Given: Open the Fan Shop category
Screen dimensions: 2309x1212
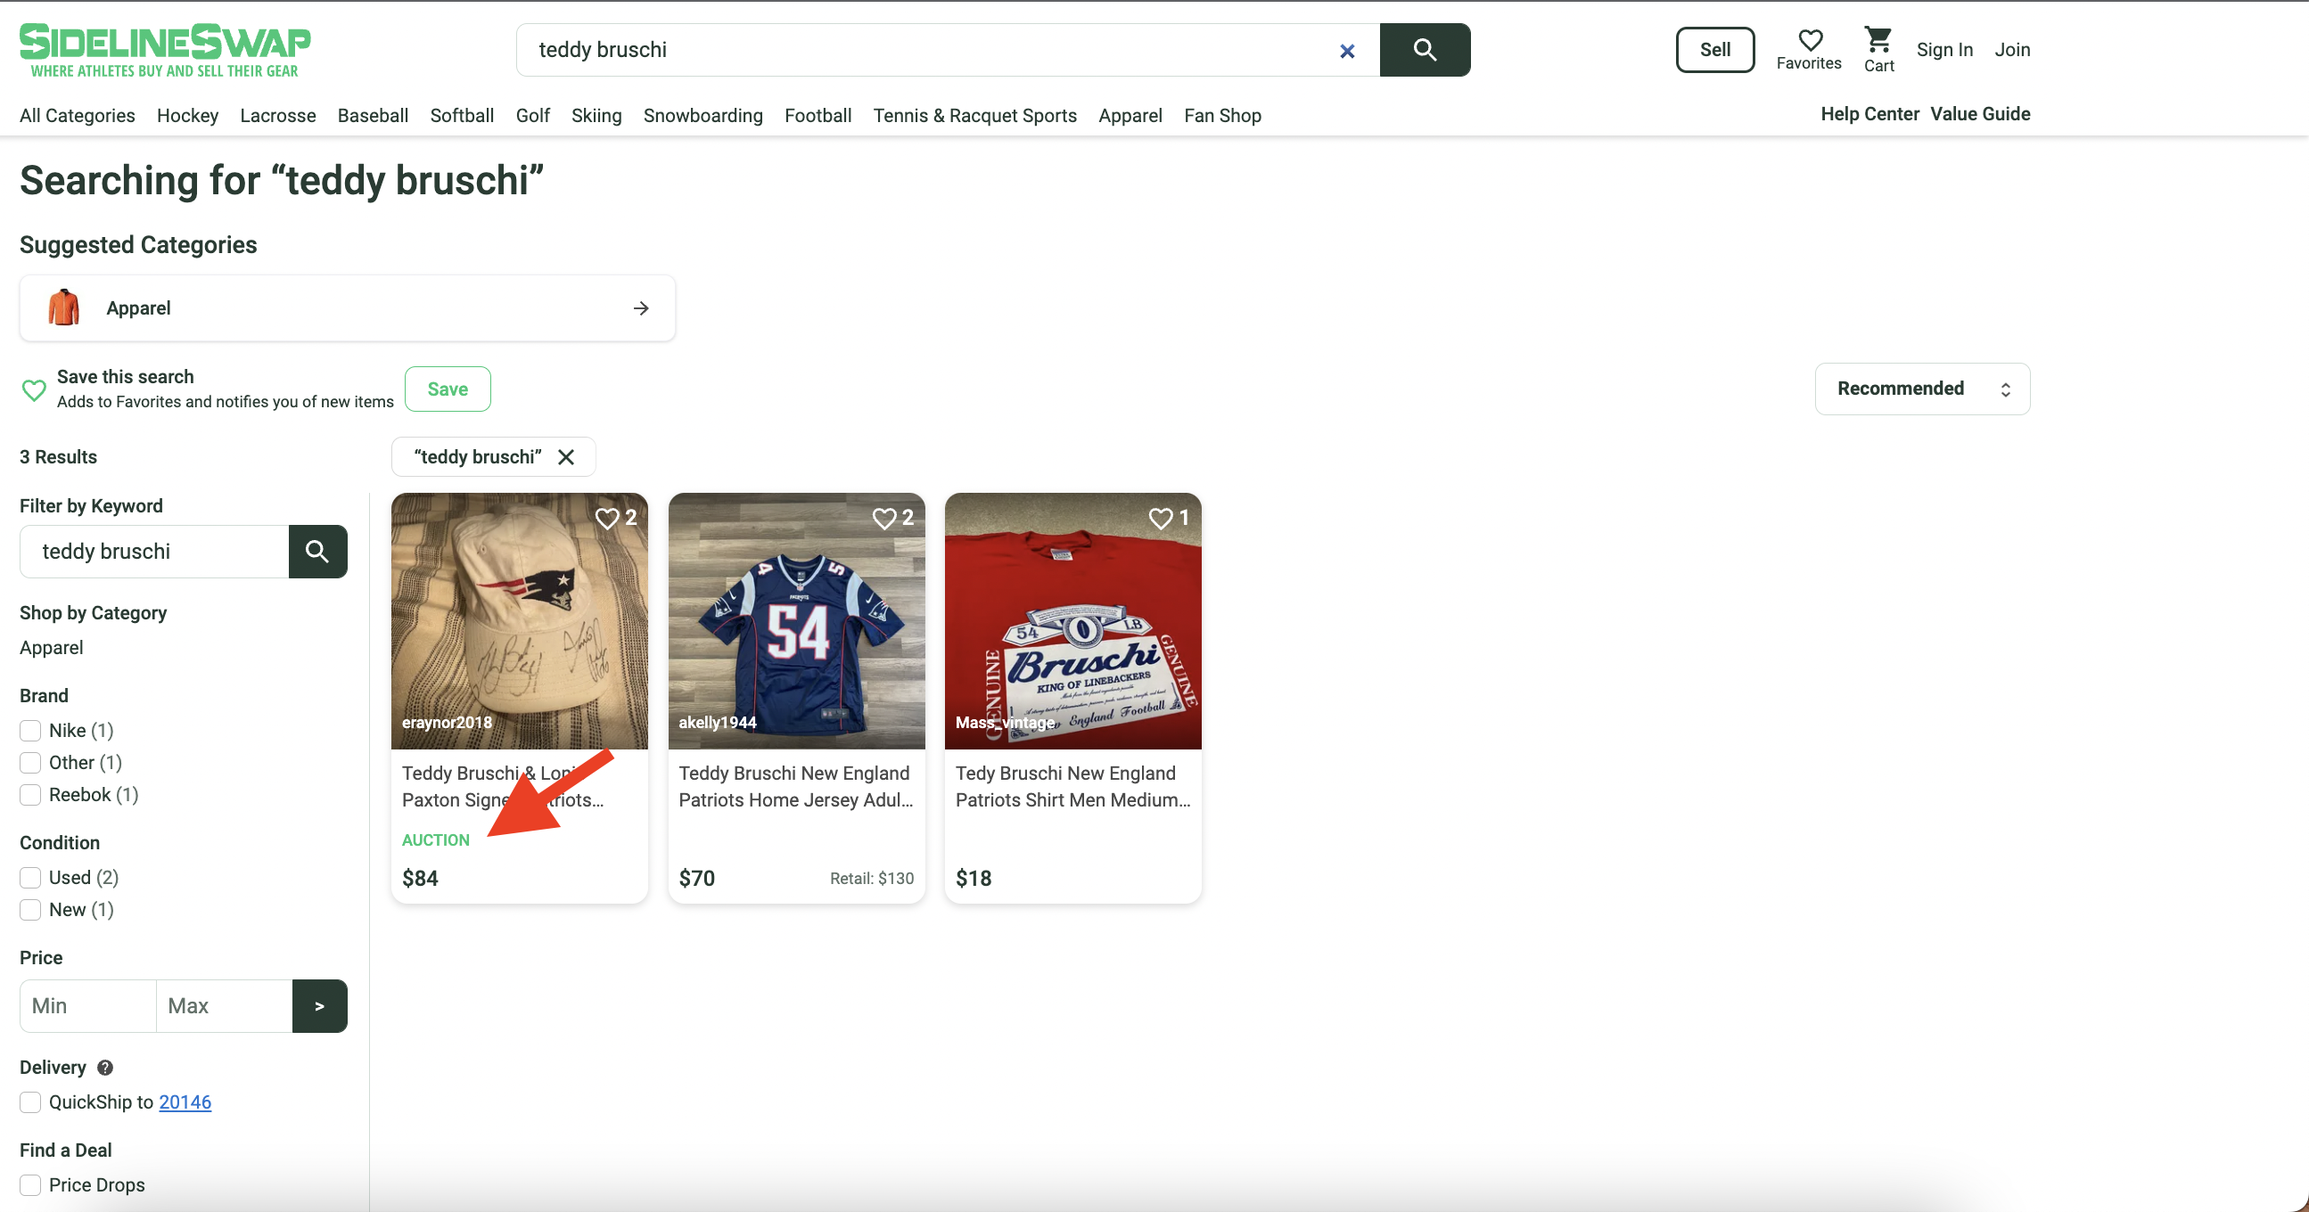Looking at the screenshot, I should click(x=1221, y=116).
